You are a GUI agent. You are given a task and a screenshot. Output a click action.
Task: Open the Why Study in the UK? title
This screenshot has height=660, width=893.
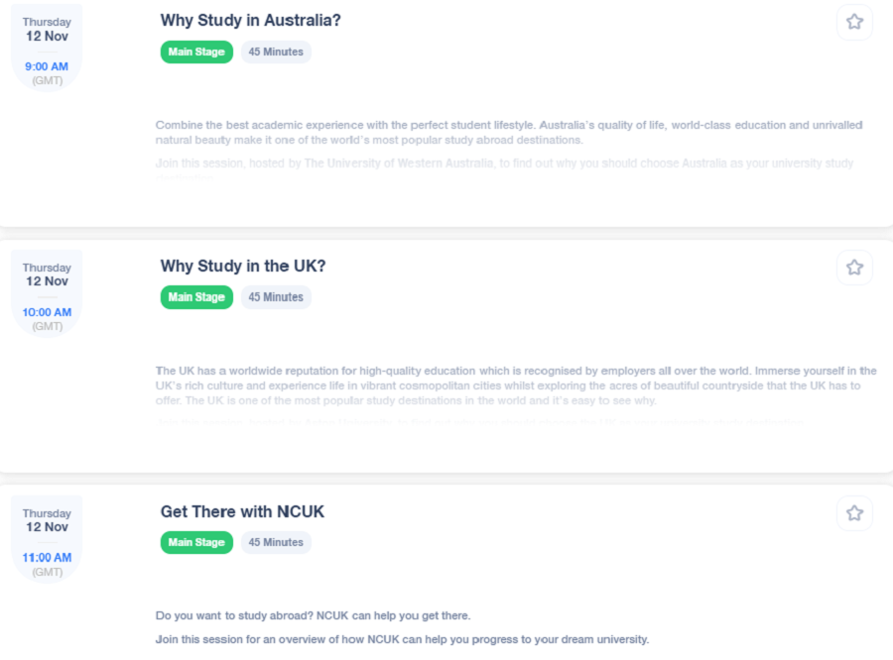[243, 266]
